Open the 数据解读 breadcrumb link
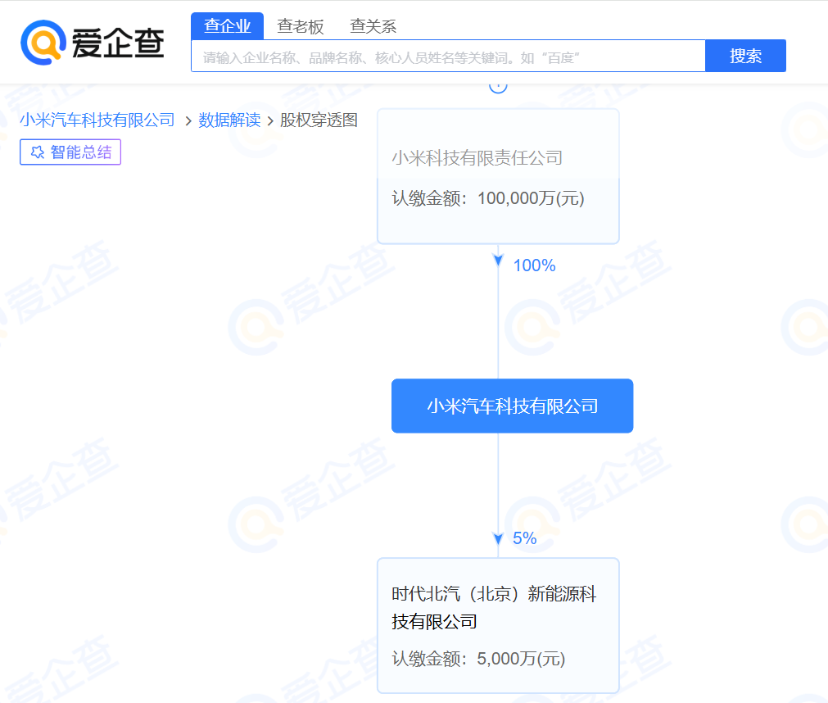The image size is (828, 703). [229, 120]
